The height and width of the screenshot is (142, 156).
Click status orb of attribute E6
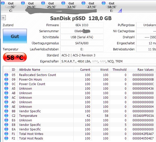tap(6, 120)
